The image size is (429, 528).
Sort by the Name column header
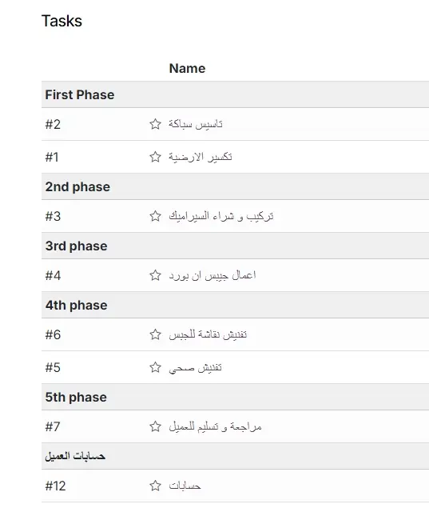pos(187,68)
